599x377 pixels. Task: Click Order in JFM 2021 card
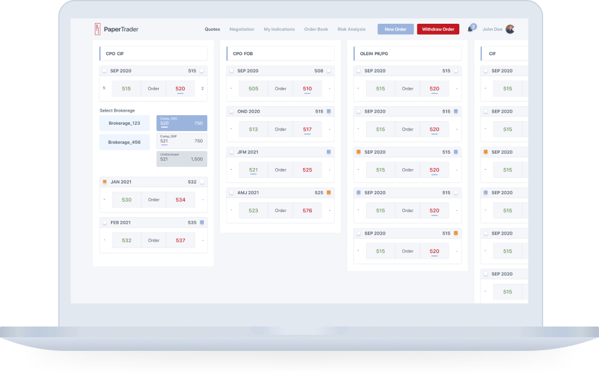click(x=280, y=170)
